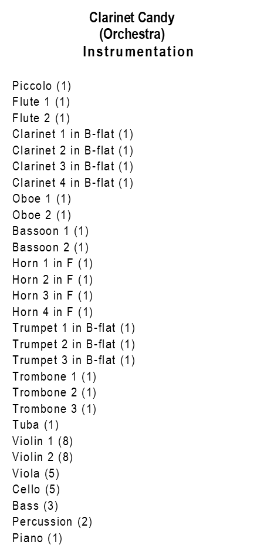
Task: Click the Viola (5) entry
Action: click(36, 473)
